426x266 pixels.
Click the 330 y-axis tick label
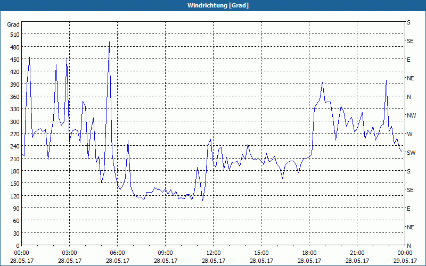(15, 109)
